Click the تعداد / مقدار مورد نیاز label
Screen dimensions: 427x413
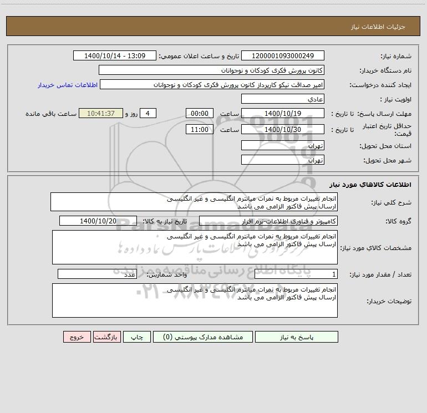pyautogui.click(x=380, y=274)
